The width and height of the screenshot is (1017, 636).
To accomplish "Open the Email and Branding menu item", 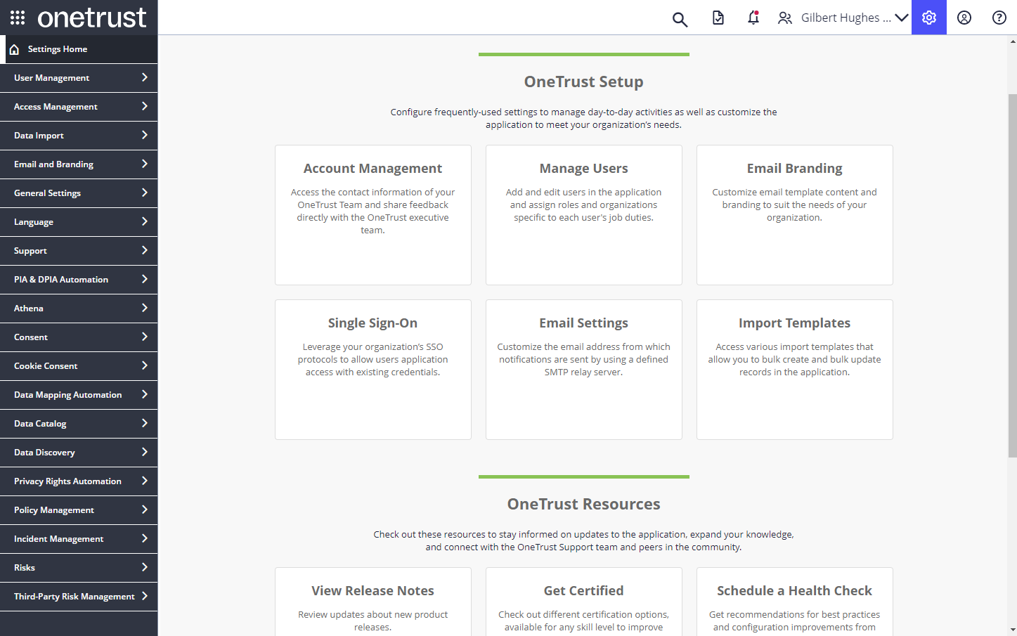I will click(x=79, y=164).
